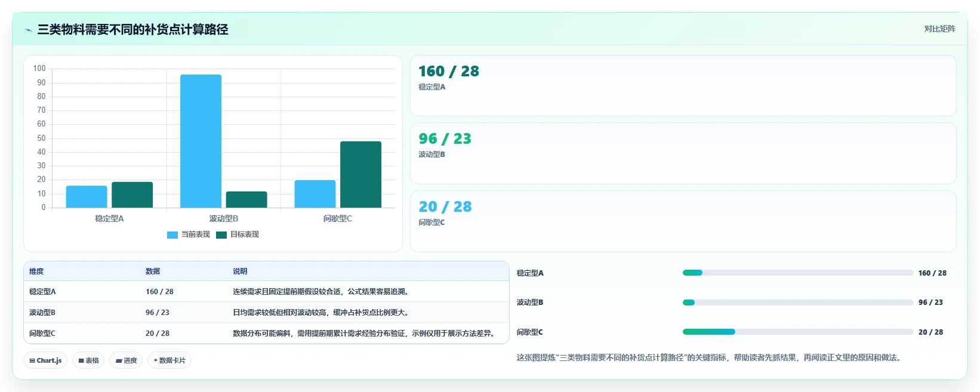Click the 160 / 28 value after progress bar
Viewport: 980px width, 392px height.
pos(932,273)
